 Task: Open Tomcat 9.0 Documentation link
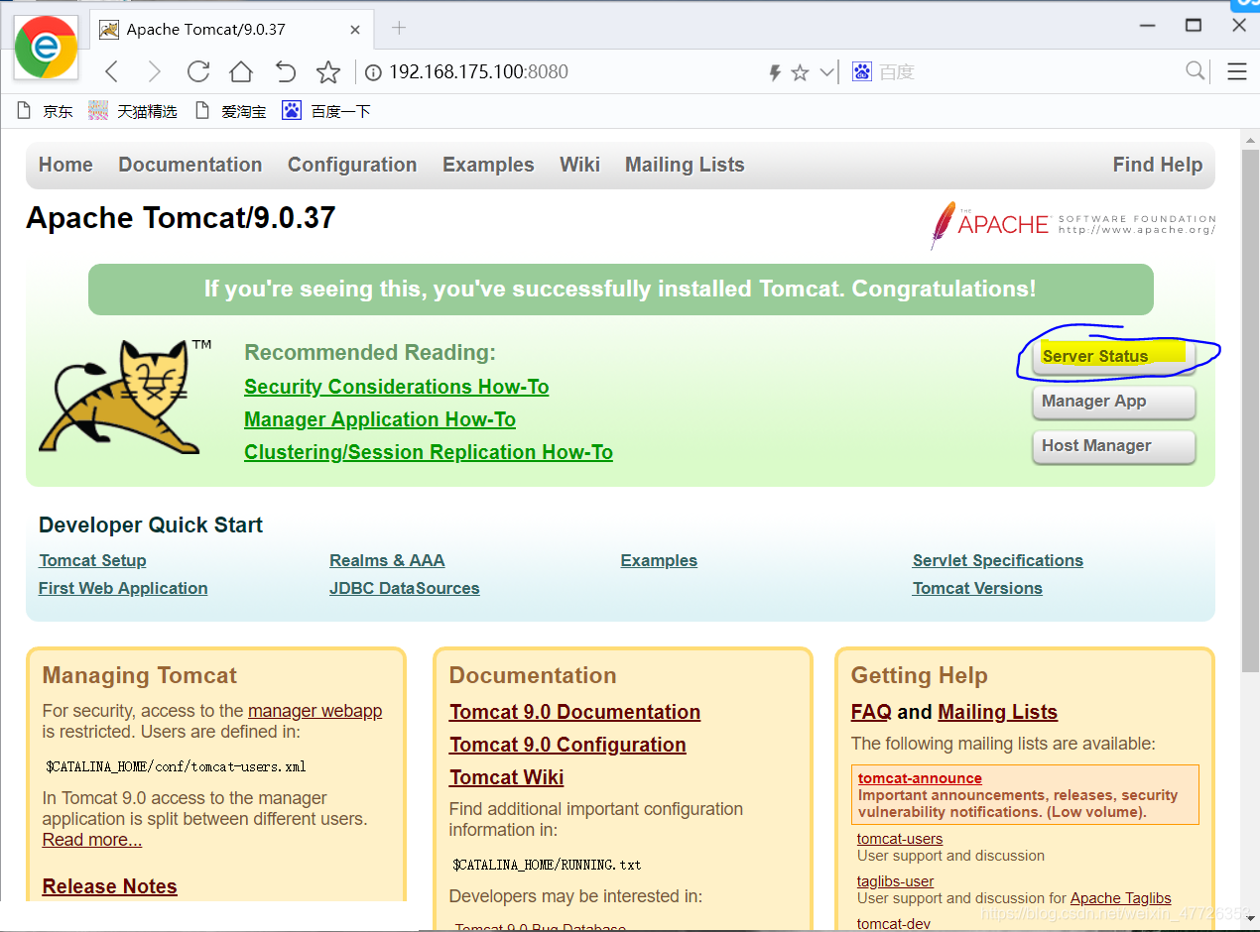click(574, 712)
